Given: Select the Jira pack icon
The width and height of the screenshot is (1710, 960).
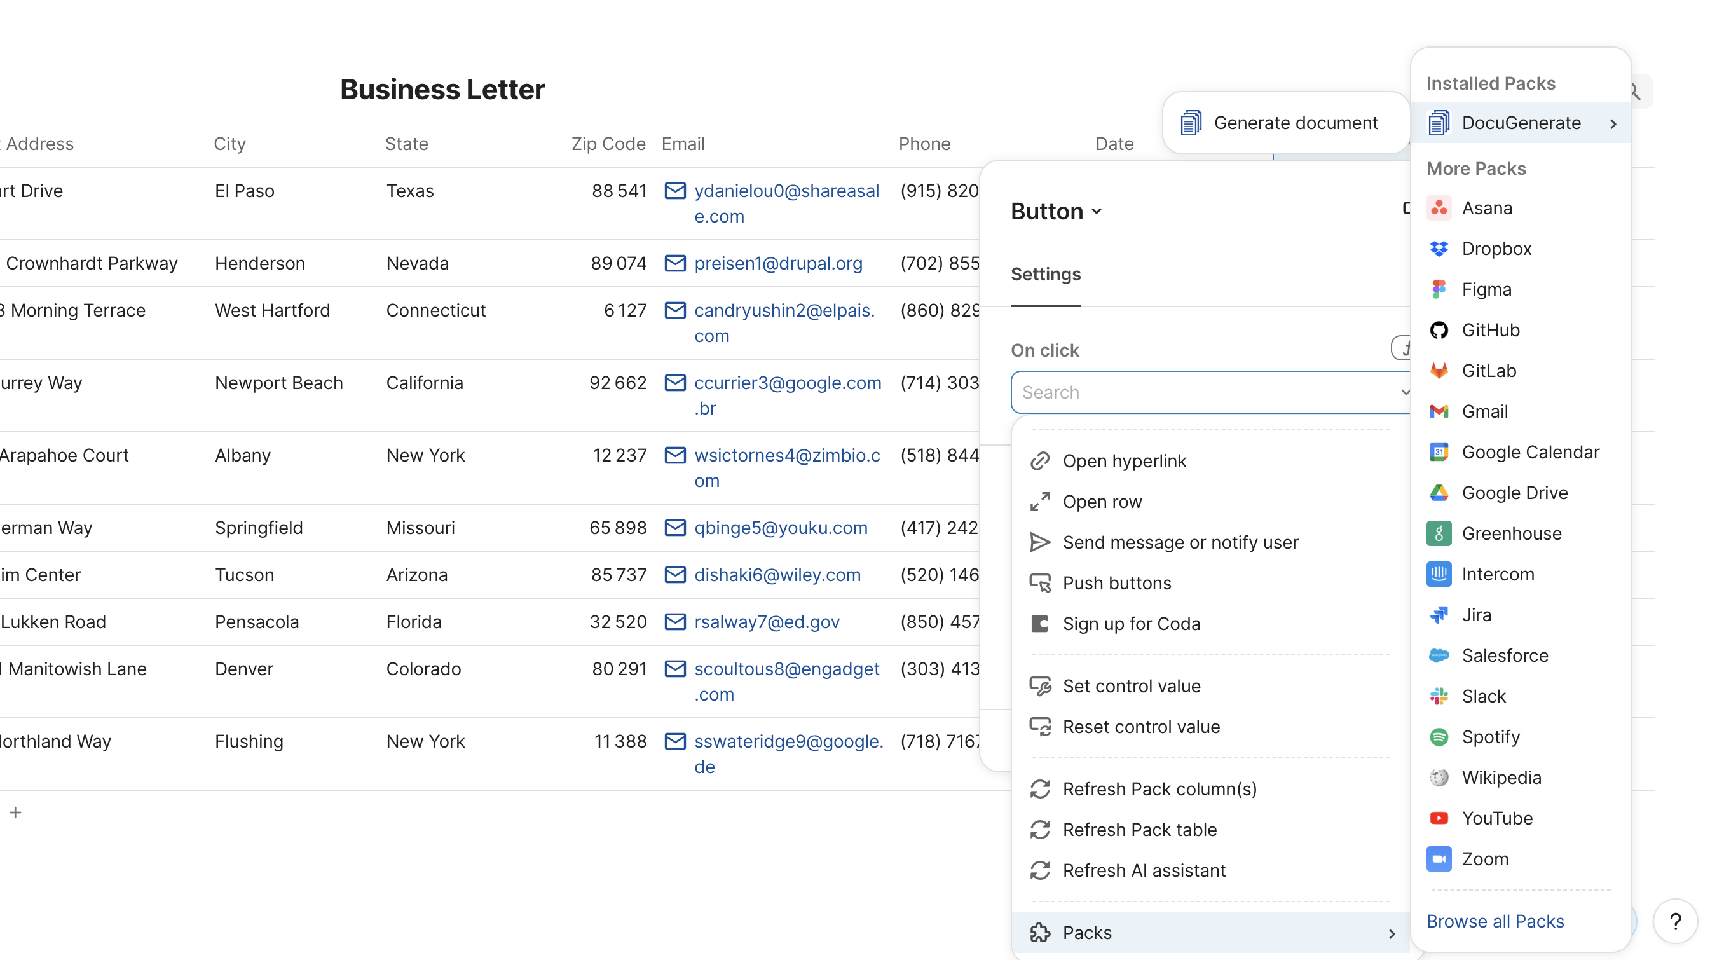Looking at the screenshot, I should coord(1439,615).
